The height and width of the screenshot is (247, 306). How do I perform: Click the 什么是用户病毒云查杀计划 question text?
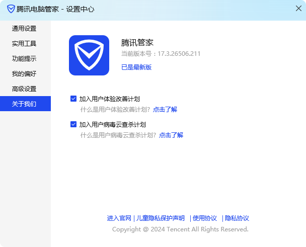coord(118,135)
